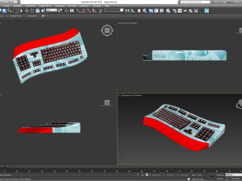This screenshot has width=242, height=181.
Task: Switch to the Object Paint ribbon tab
Action: 16,16
